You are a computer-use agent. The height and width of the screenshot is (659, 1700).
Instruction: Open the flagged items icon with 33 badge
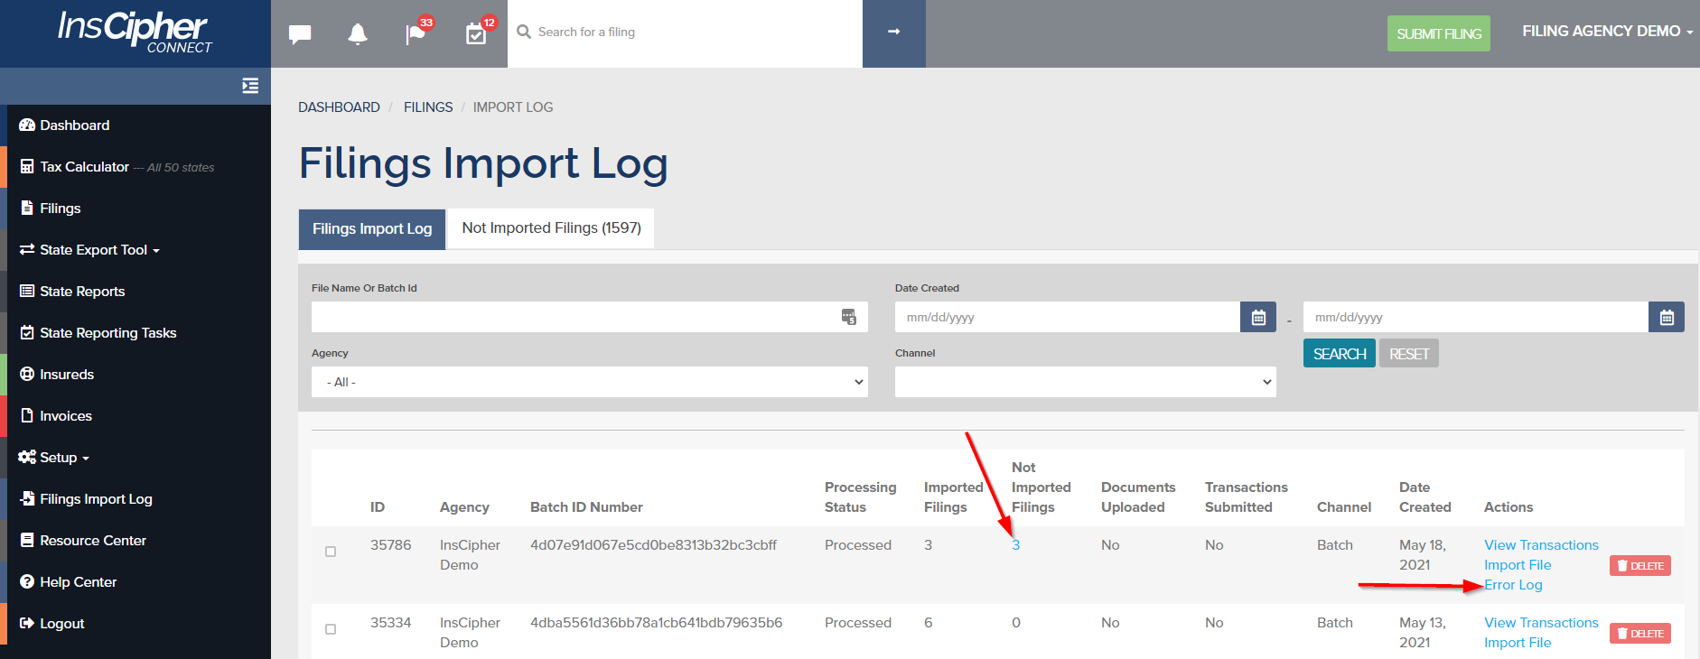tap(416, 34)
